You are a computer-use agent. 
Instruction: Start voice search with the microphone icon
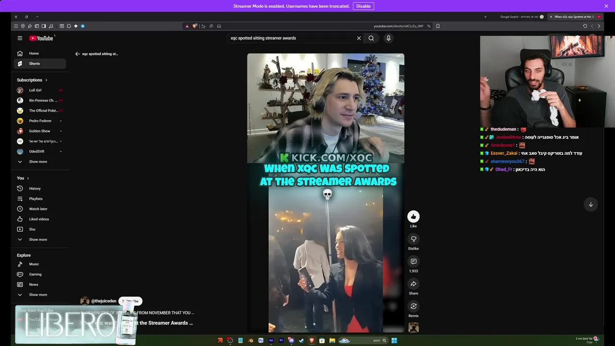(x=388, y=38)
